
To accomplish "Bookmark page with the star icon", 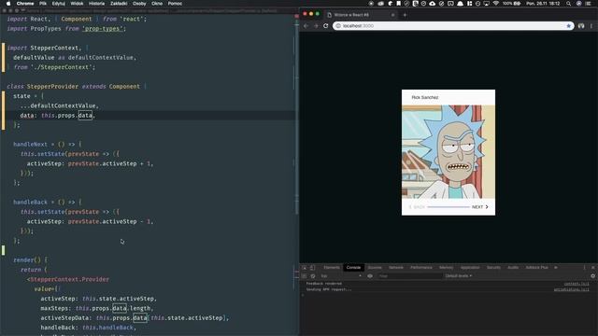I will coord(569,26).
